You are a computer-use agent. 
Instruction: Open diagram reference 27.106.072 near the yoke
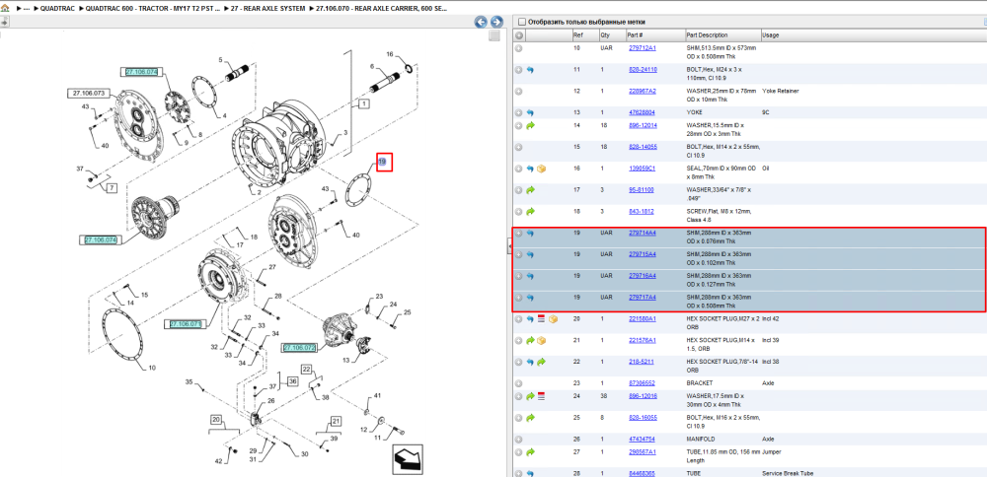pos(299,348)
